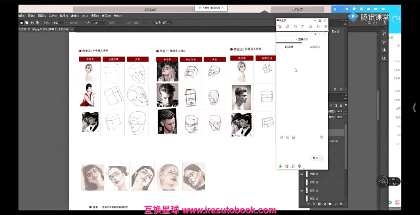Open the bottom panel icon in the collapsed dock
This screenshot has width=420, height=215.
click(384, 58)
